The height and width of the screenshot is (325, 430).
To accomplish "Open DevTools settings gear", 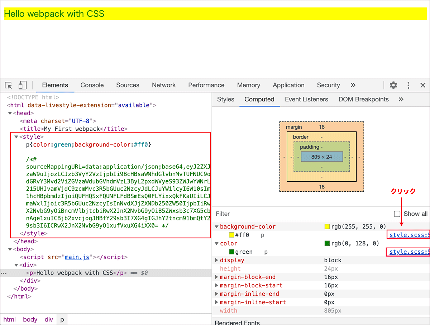I will point(393,85).
